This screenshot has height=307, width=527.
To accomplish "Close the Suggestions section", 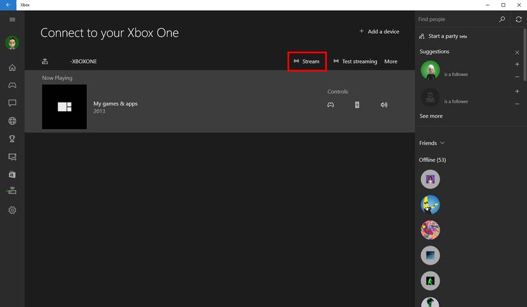I will pos(517,52).
